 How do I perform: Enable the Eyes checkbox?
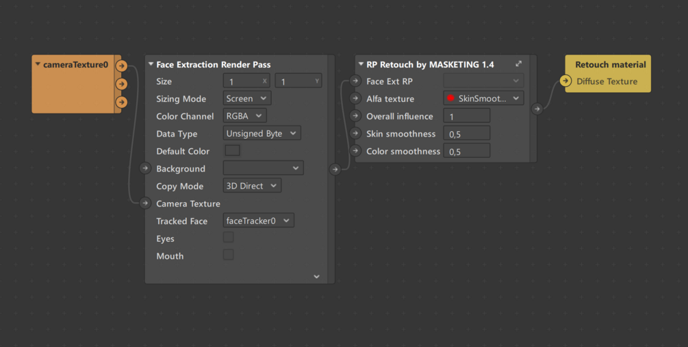click(x=229, y=238)
